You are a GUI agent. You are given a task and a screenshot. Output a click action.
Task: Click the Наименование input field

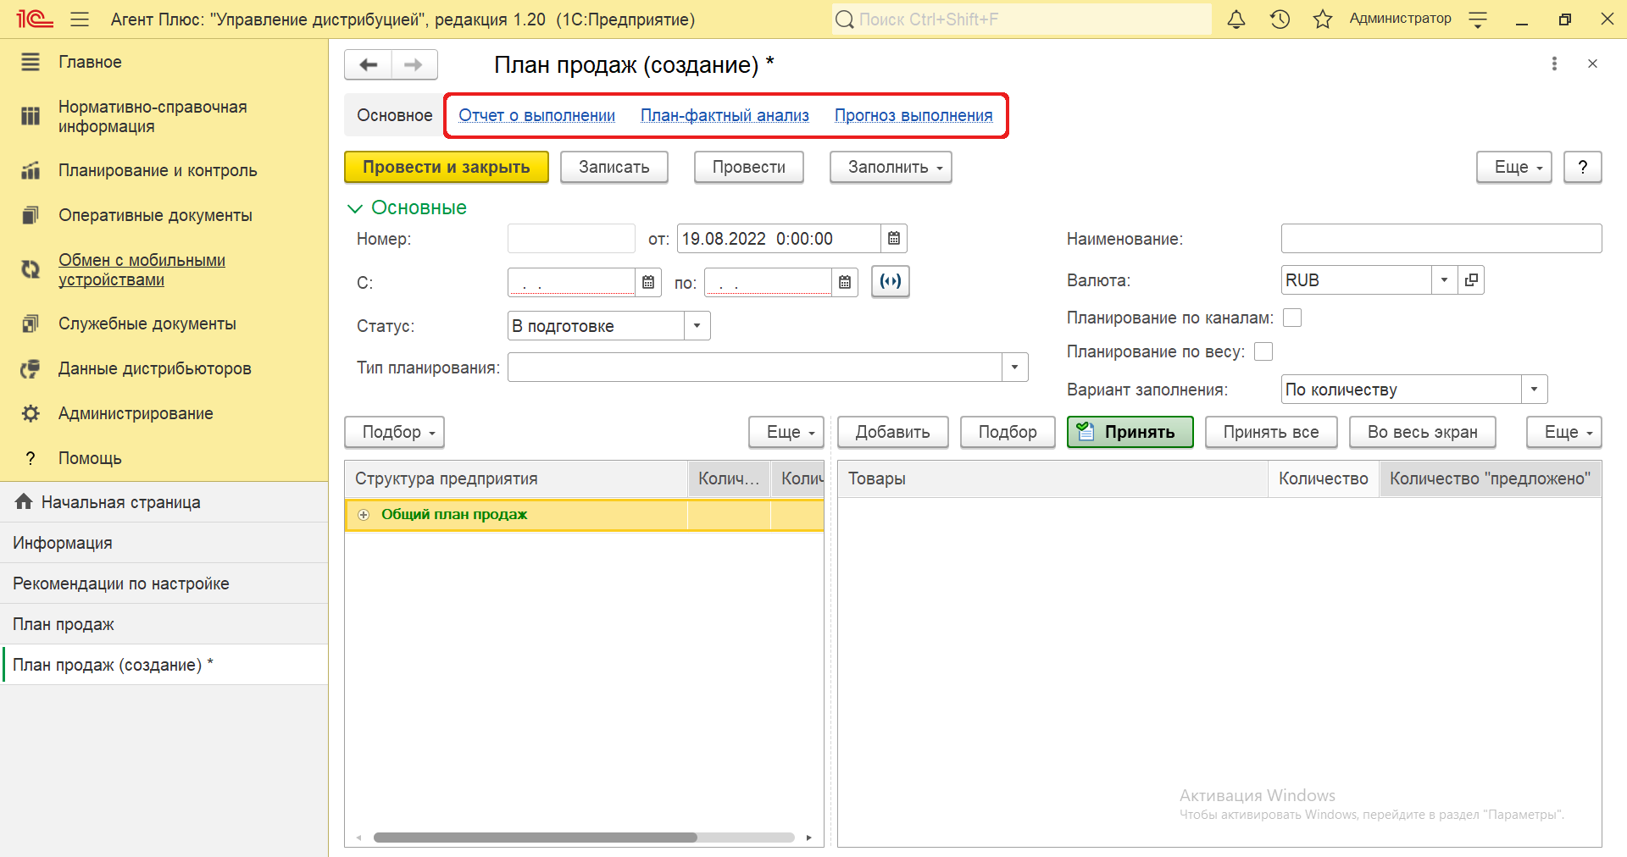click(x=1441, y=239)
